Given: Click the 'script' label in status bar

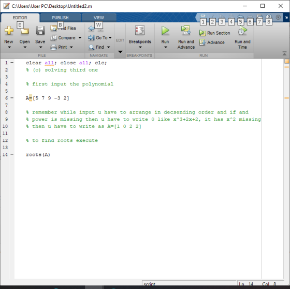Looking at the screenshot, I should coord(149,284).
